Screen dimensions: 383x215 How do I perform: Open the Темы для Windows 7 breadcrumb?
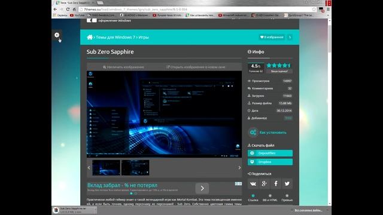tap(115, 37)
